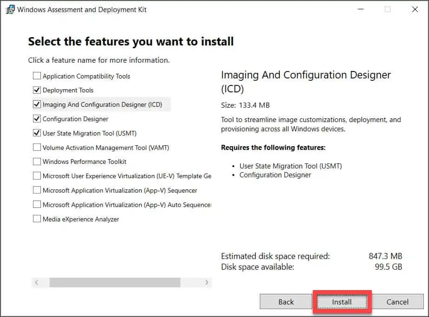Select User State Migration Tool (USMT) list label
This screenshot has height=317, width=429.
pyautogui.click(x=89, y=133)
